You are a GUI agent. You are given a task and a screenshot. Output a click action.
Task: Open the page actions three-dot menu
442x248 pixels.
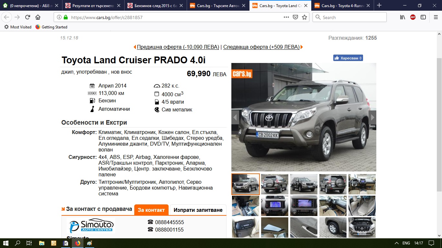(286, 17)
